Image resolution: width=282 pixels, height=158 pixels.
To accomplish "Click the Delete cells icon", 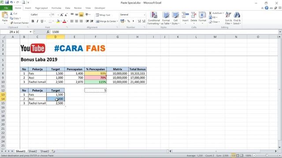I will pos(194,15).
